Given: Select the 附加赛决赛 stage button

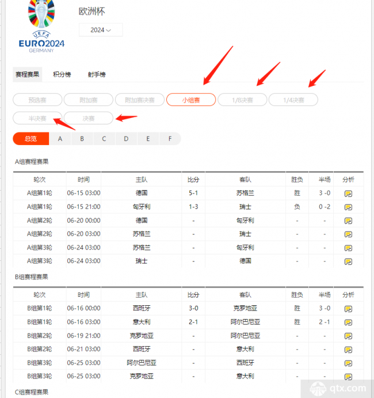Looking at the screenshot, I should 140,100.
